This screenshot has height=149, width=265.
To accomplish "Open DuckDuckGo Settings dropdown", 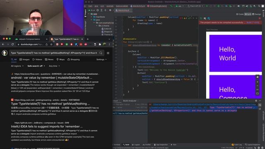I will pos(101,60).
